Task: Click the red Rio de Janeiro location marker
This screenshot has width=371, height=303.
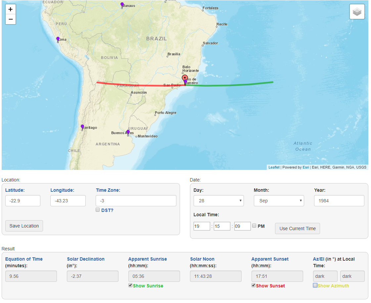Action: coord(185,78)
